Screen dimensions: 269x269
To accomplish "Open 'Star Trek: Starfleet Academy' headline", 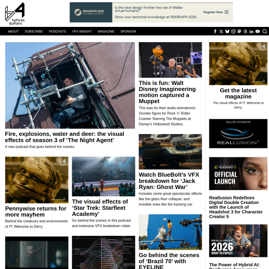I will pyautogui.click(x=100, y=208).
